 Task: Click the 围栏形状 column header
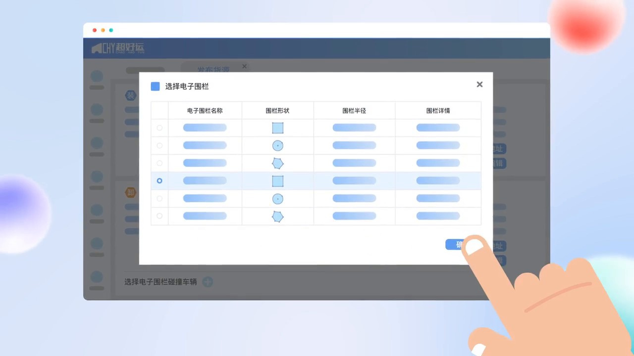(278, 111)
